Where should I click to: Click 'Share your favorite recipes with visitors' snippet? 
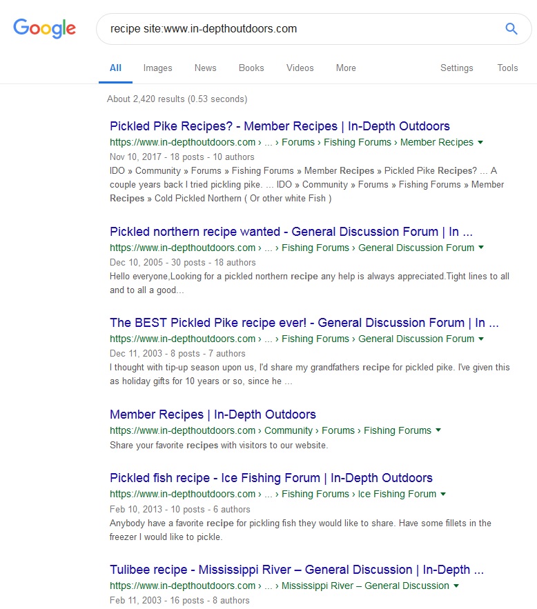219,445
